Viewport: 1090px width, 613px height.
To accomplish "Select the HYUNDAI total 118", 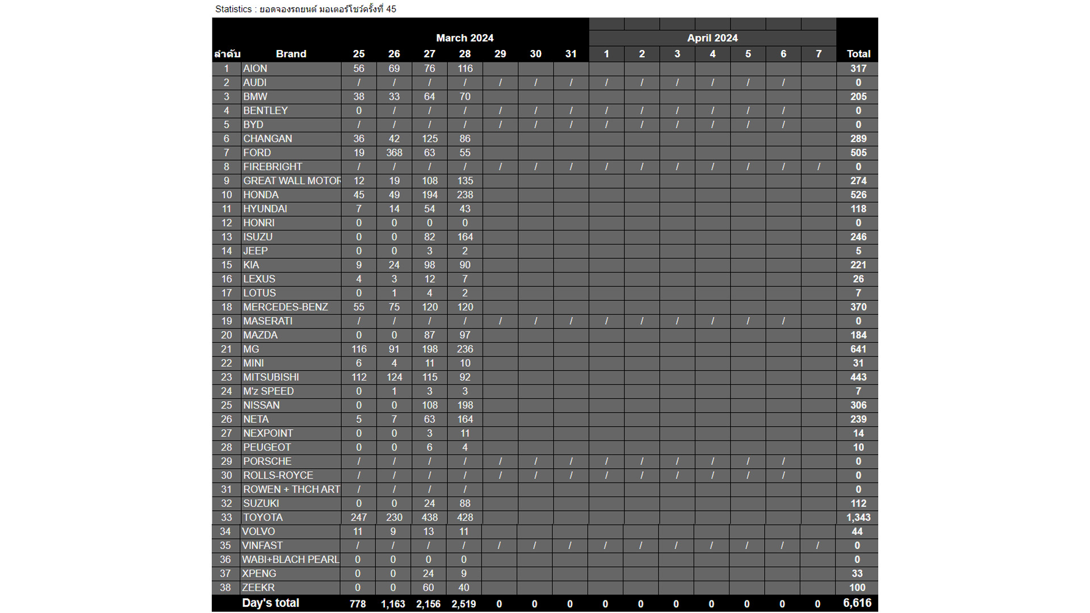I will coord(857,209).
